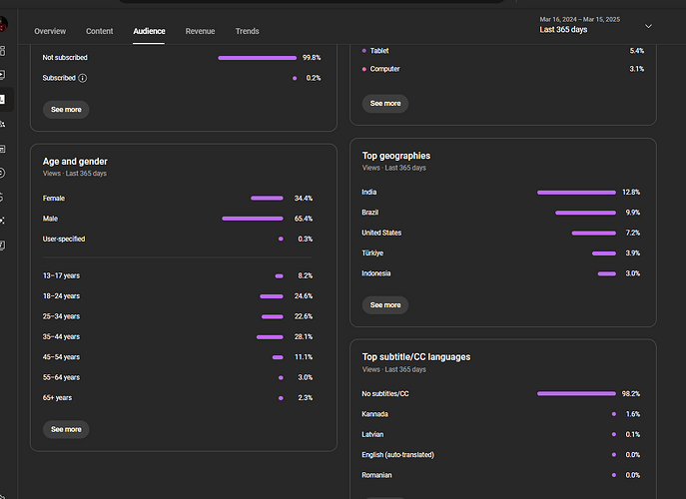This screenshot has width=686, height=499.
Task: Click the India bar in Top geographies
Action: (x=576, y=192)
